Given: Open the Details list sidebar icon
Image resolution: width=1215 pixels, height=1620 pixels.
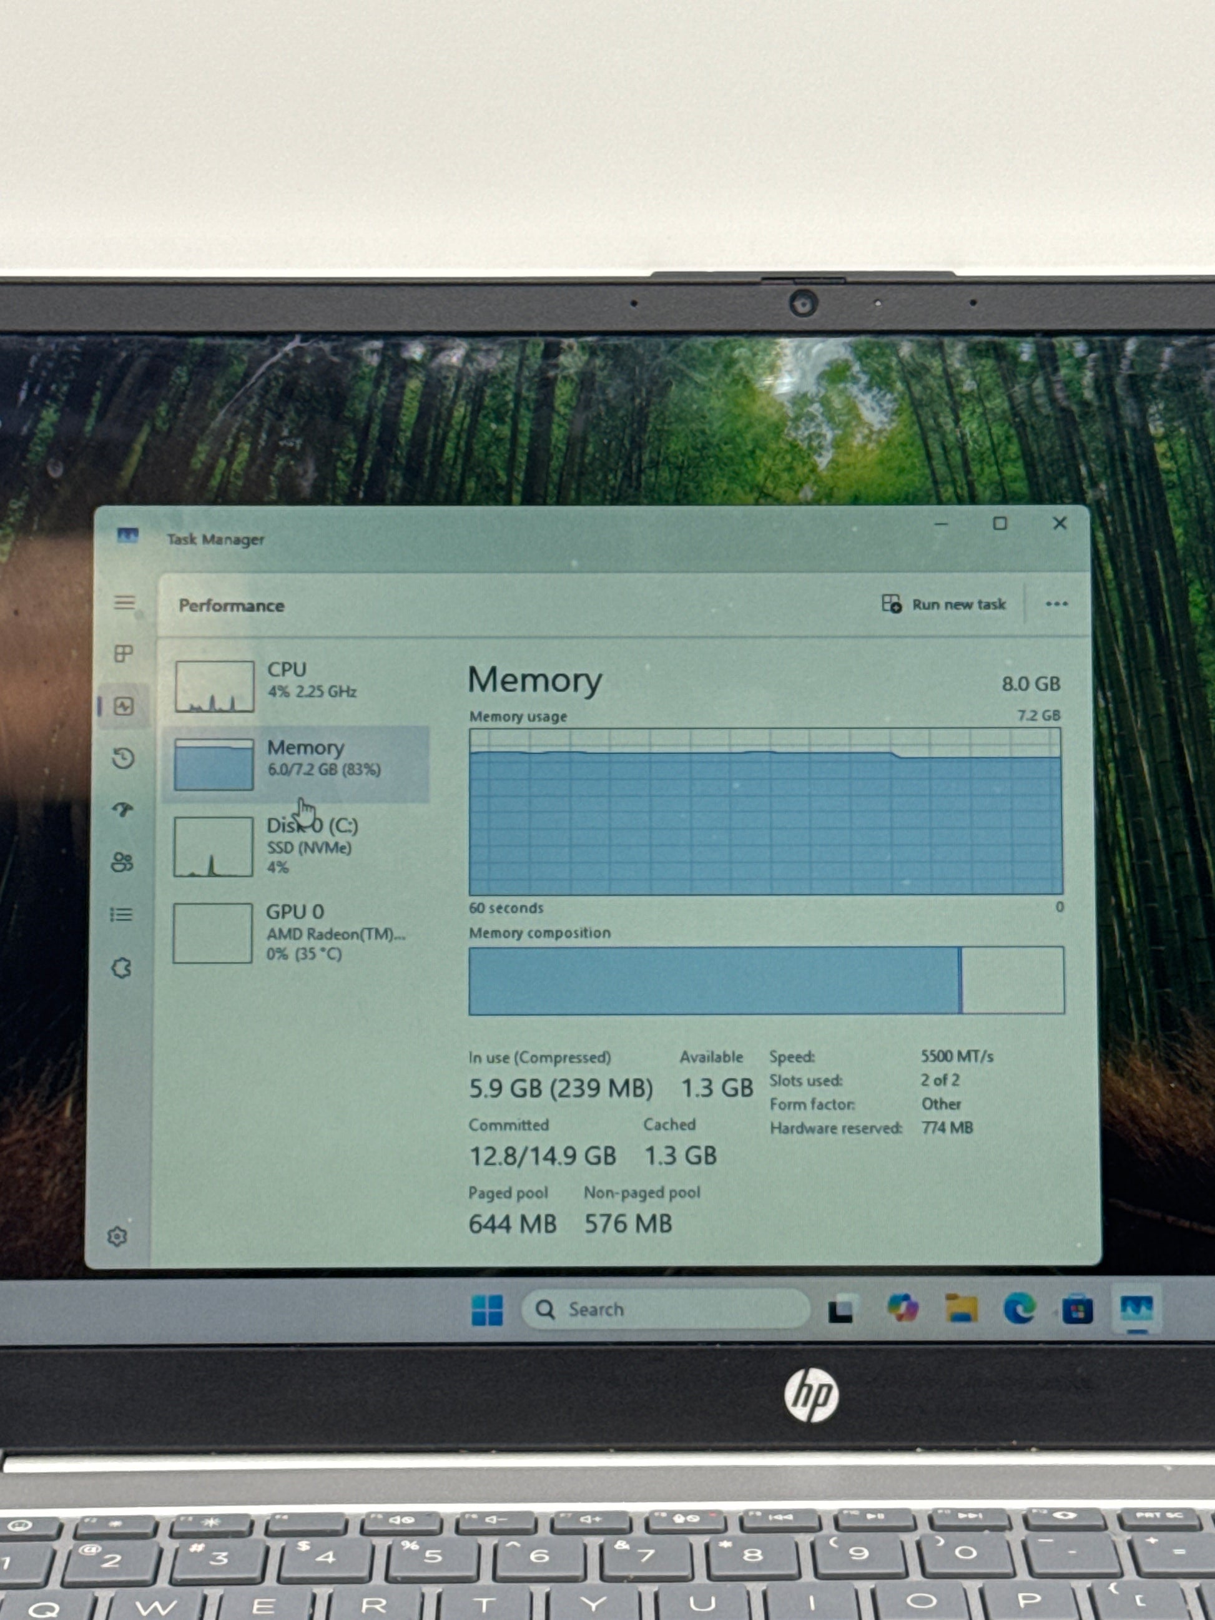Looking at the screenshot, I should click(x=121, y=915).
